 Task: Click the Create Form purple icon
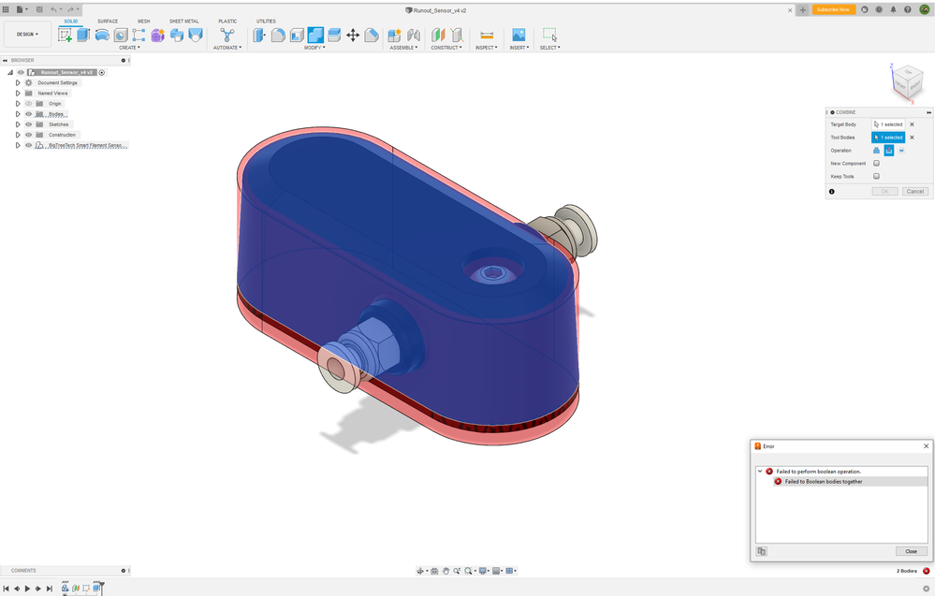click(157, 36)
